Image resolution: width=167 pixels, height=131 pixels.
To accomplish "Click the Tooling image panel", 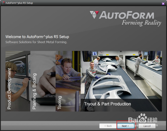I will (x=68, y=81).
